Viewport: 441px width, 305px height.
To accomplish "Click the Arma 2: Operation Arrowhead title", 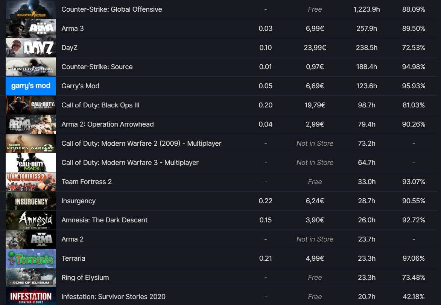I will coord(108,124).
